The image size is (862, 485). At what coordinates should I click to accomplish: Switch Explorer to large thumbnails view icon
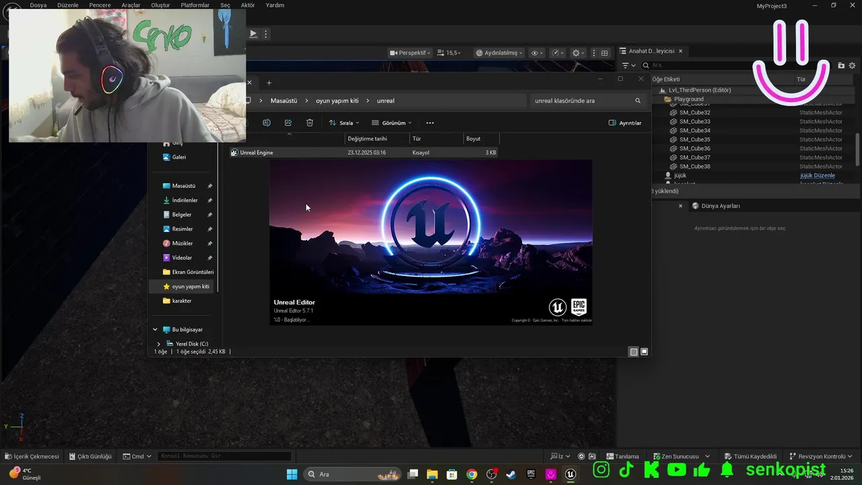[x=644, y=352]
